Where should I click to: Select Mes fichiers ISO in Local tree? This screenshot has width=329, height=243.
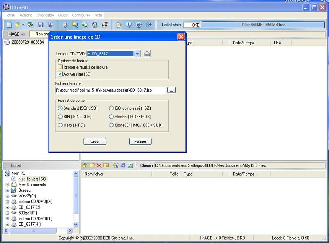pos(32,179)
